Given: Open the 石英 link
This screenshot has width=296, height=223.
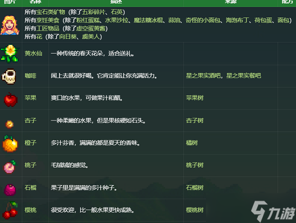Looking at the screenshot, I should [x=116, y=12].
